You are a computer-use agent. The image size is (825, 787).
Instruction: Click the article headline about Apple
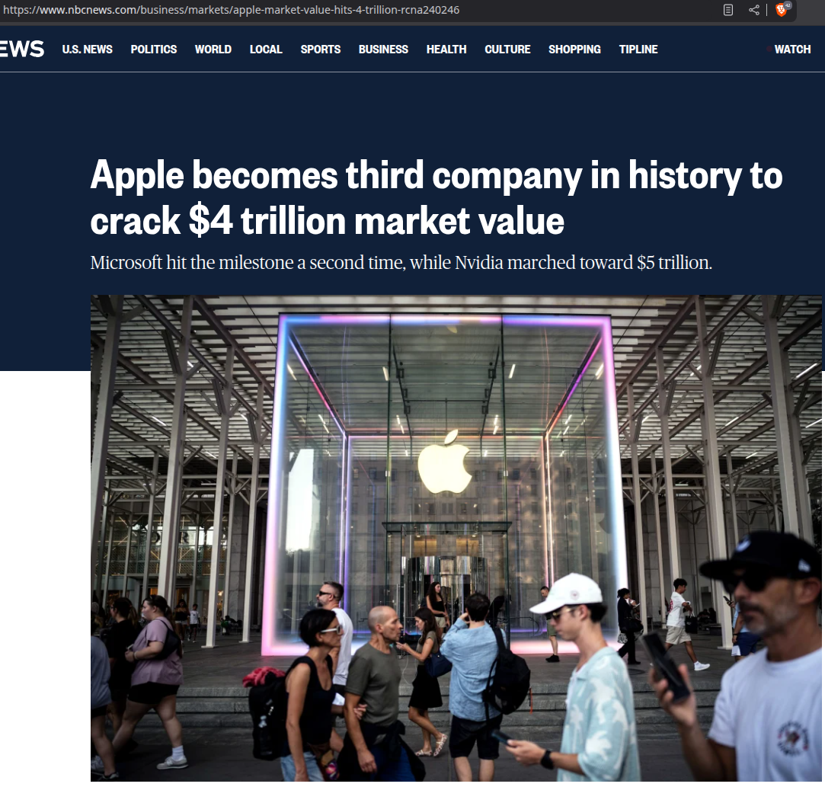point(436,198)
